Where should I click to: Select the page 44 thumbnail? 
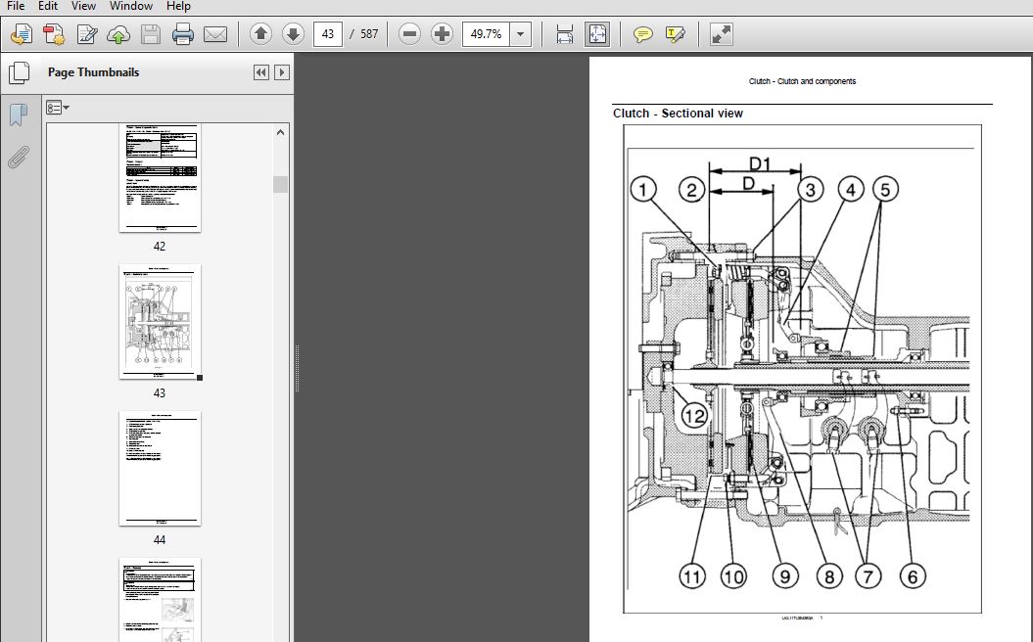pos(160,469)
